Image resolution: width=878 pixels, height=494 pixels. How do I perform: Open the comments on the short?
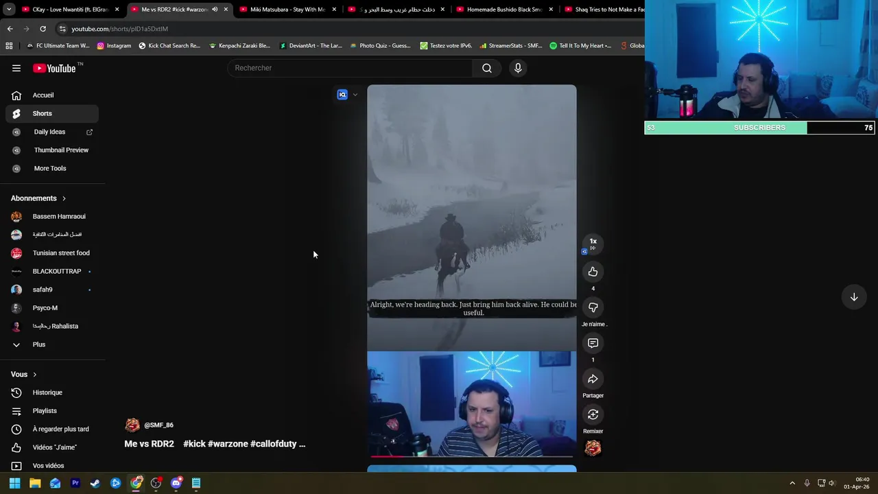[593, 343]
